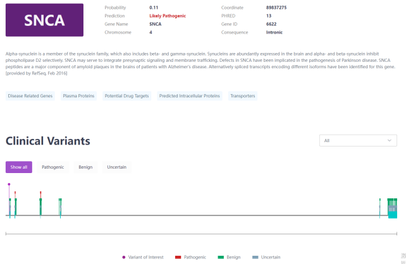Click the Variant of Interest legend dot

[123, 257]
